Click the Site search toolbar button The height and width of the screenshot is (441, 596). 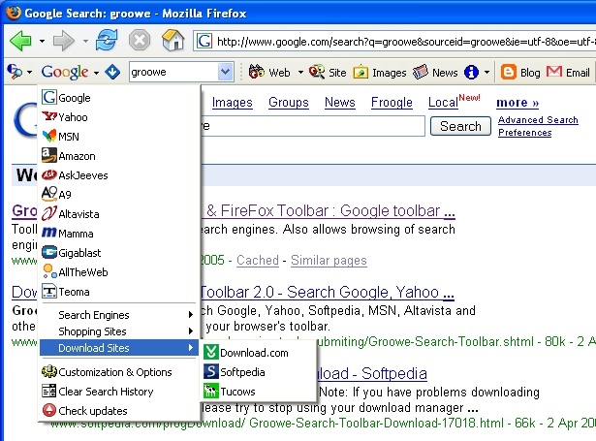[328, 73]
